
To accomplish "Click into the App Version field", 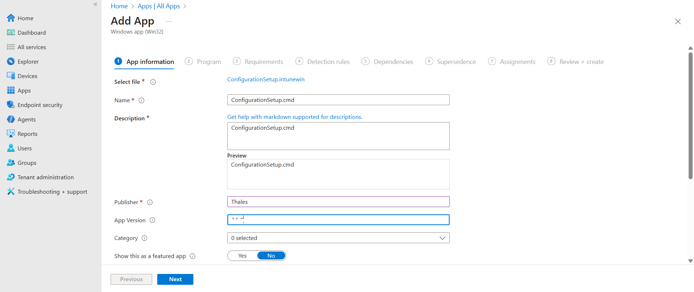I will (x=338, y=220).
